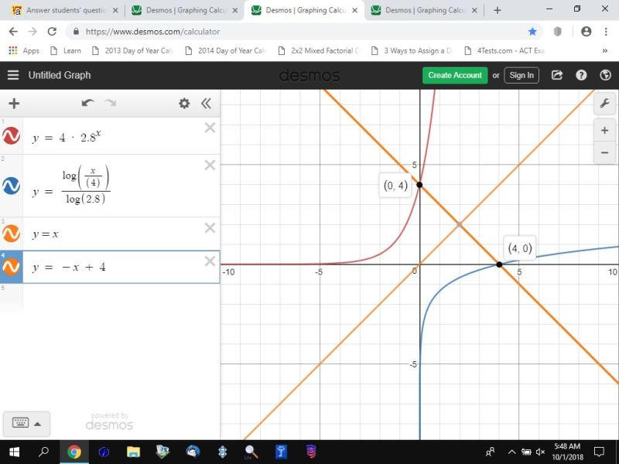Click the address bar URL
The height and width of the screenshot is (464, 619).
click(152, 32)
